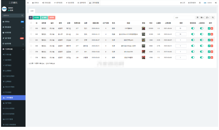Open the export dropdown in table toolbar
219x130 pixels.
(207, 18)
